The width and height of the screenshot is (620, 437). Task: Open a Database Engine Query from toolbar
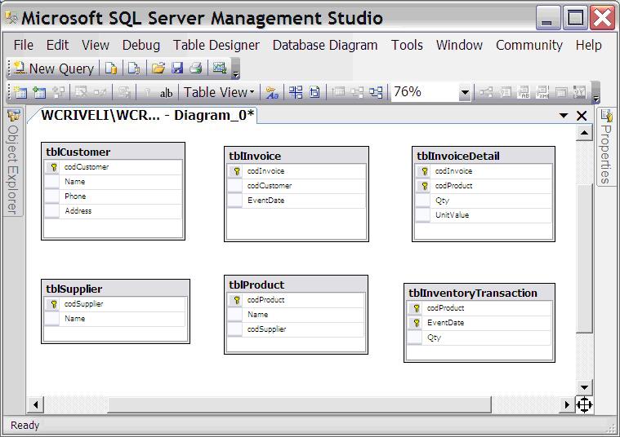click(111, 68)
